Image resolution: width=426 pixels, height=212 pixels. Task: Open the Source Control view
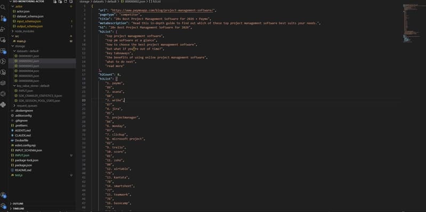click(x=3, y=18)
